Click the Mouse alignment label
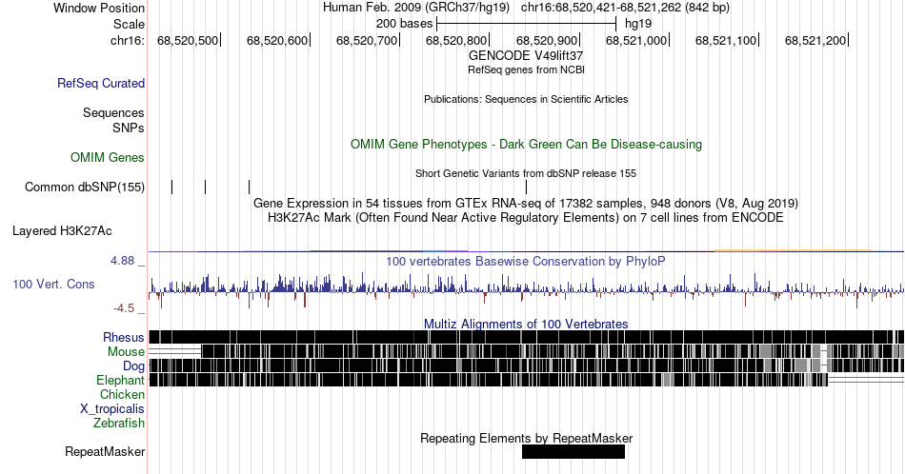The height and width of the screenshot is (474, 905). (x=126, y=352)
